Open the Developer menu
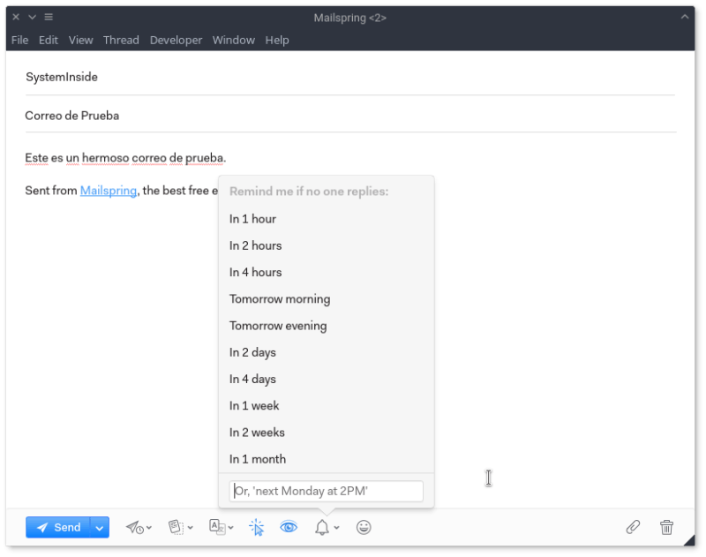Viewport: 706px width, 557px height. point(176,40)
